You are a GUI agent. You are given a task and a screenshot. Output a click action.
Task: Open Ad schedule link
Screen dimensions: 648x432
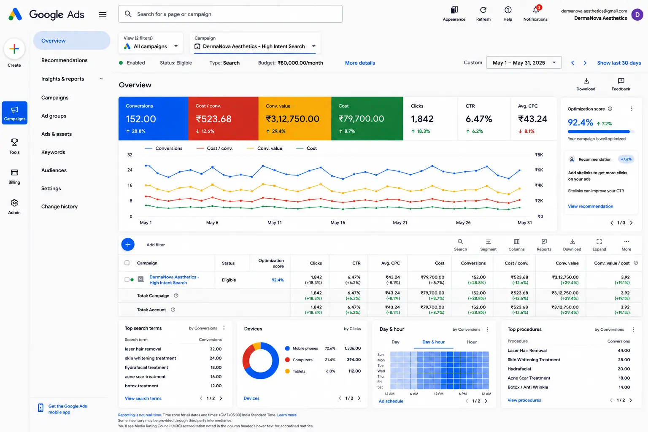[x=391, y=401]
